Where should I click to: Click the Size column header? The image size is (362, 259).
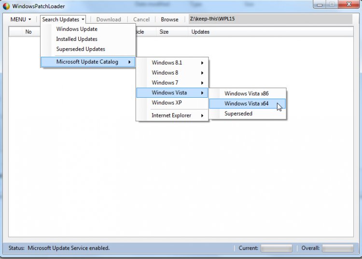[x=172, y=32]
